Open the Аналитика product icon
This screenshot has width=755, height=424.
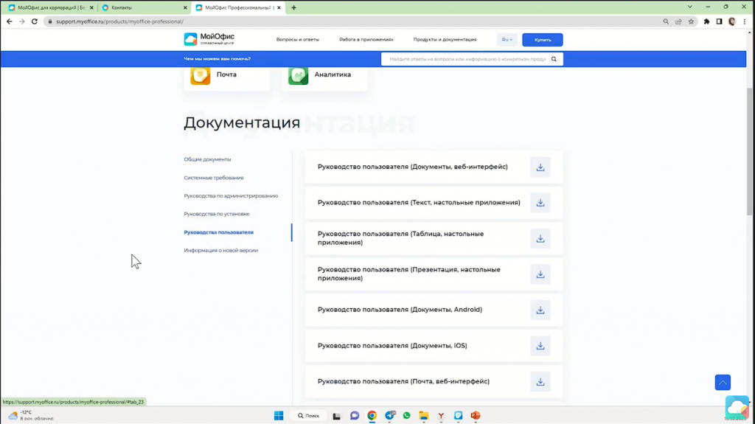click(x=298, y=75)
